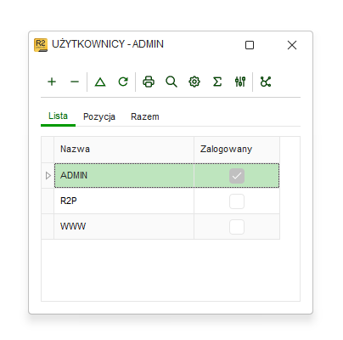
Task: Open search with magnifier icon
Action: 171,82
